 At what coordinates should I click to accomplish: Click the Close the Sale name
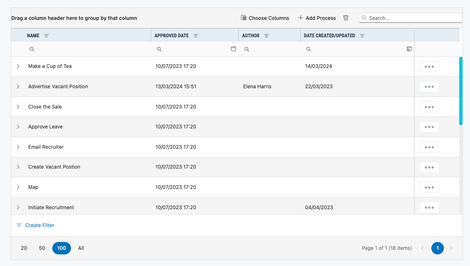[x=45, y=107]
